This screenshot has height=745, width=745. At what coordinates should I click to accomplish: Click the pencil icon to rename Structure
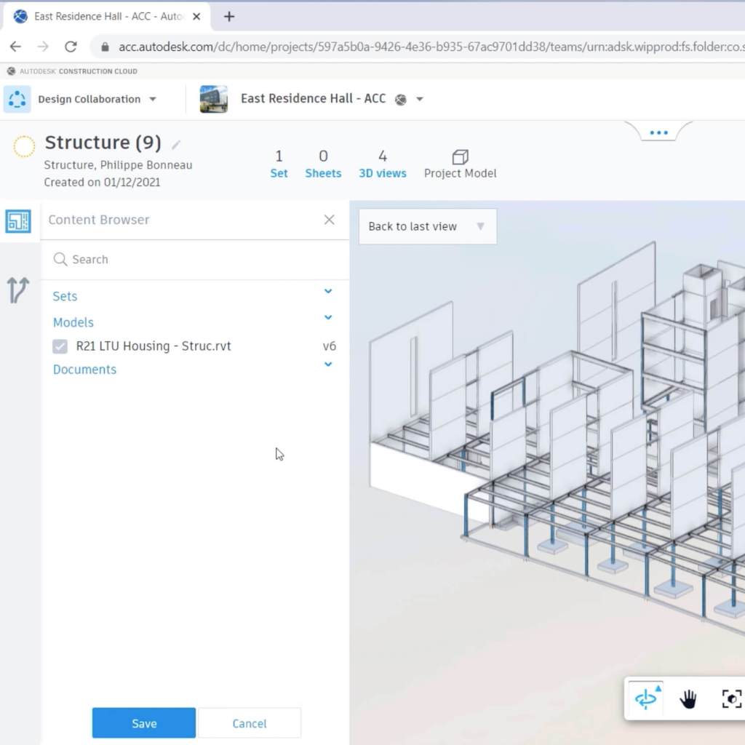point(176,144)
